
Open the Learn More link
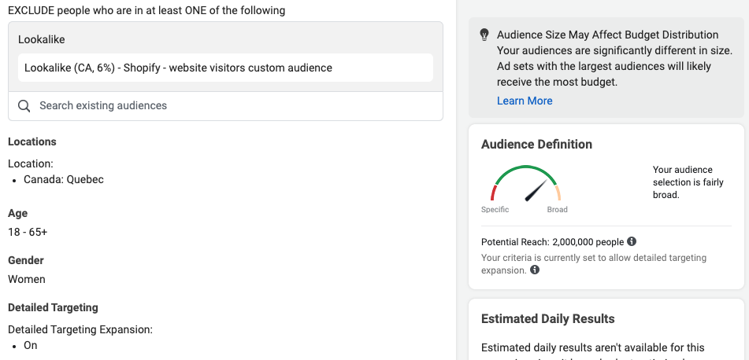coord(525,101)
